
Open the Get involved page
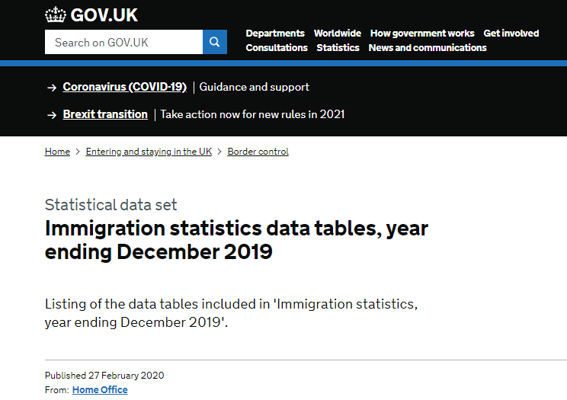pyautogui.click(x=511, y=34)
